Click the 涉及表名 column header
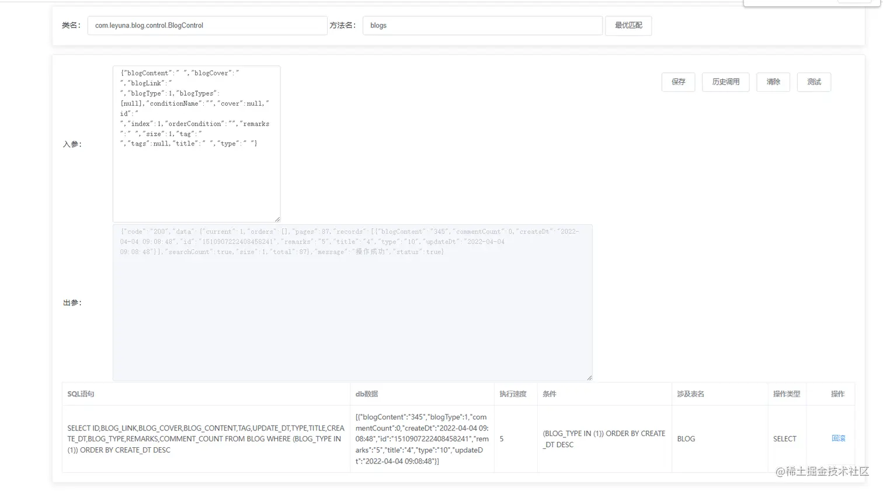Viewport: 883px width, 491px height. (719, 394)
